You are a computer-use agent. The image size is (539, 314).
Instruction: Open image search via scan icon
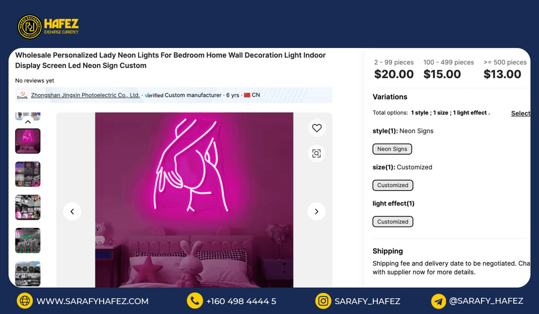[x=317, y=153]
